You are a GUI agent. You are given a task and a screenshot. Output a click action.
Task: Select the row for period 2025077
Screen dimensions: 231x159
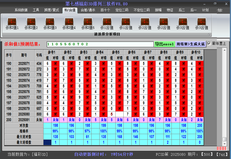104,97
